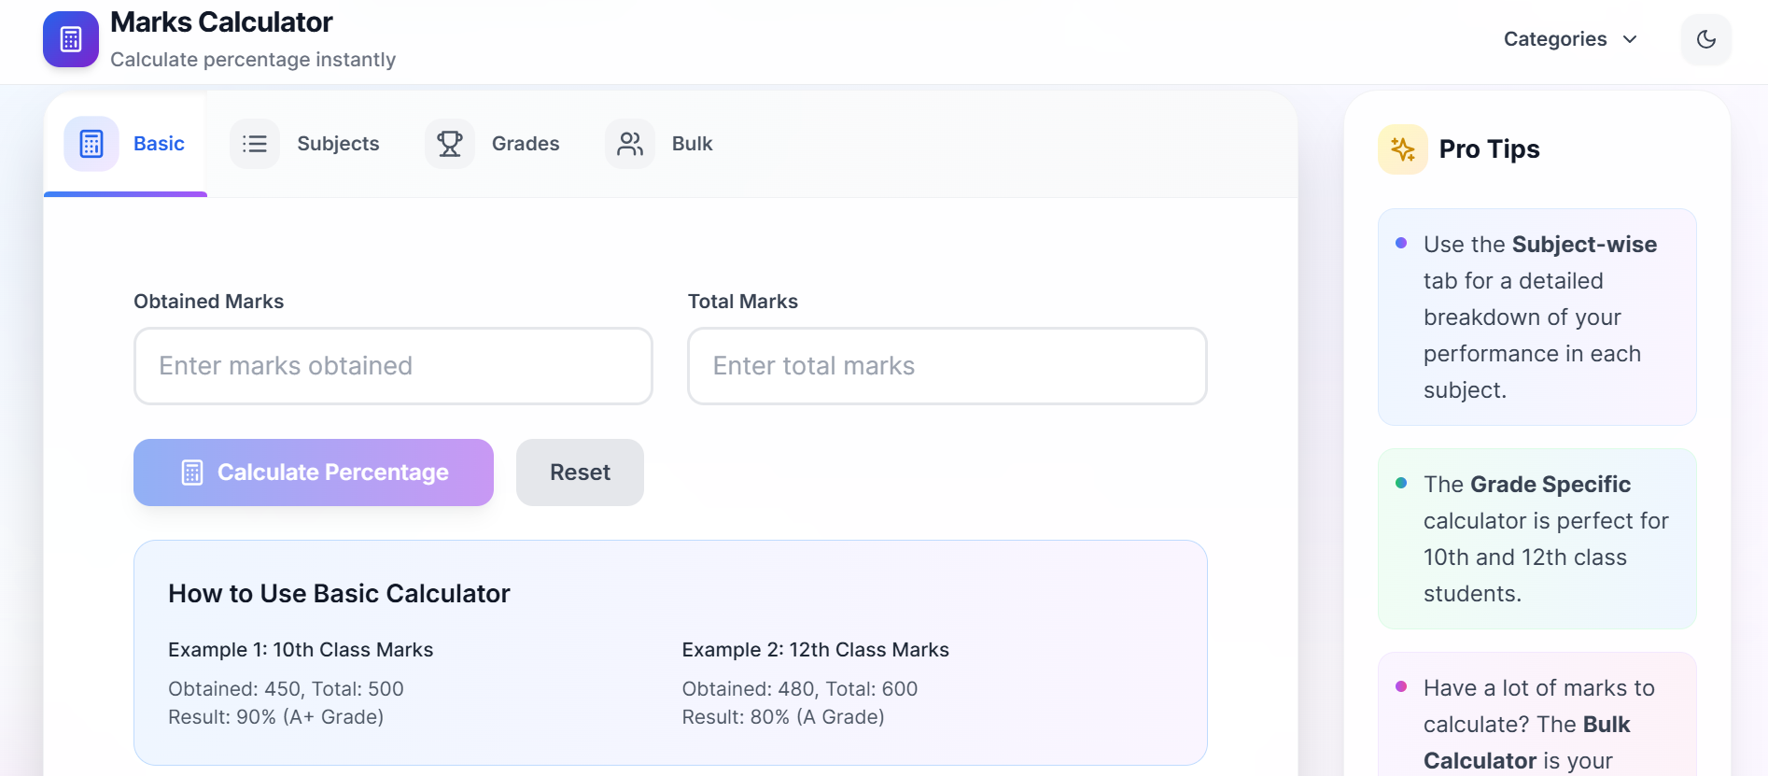
Task: Click the Marks Calculator title text
Action: point(221,22)
